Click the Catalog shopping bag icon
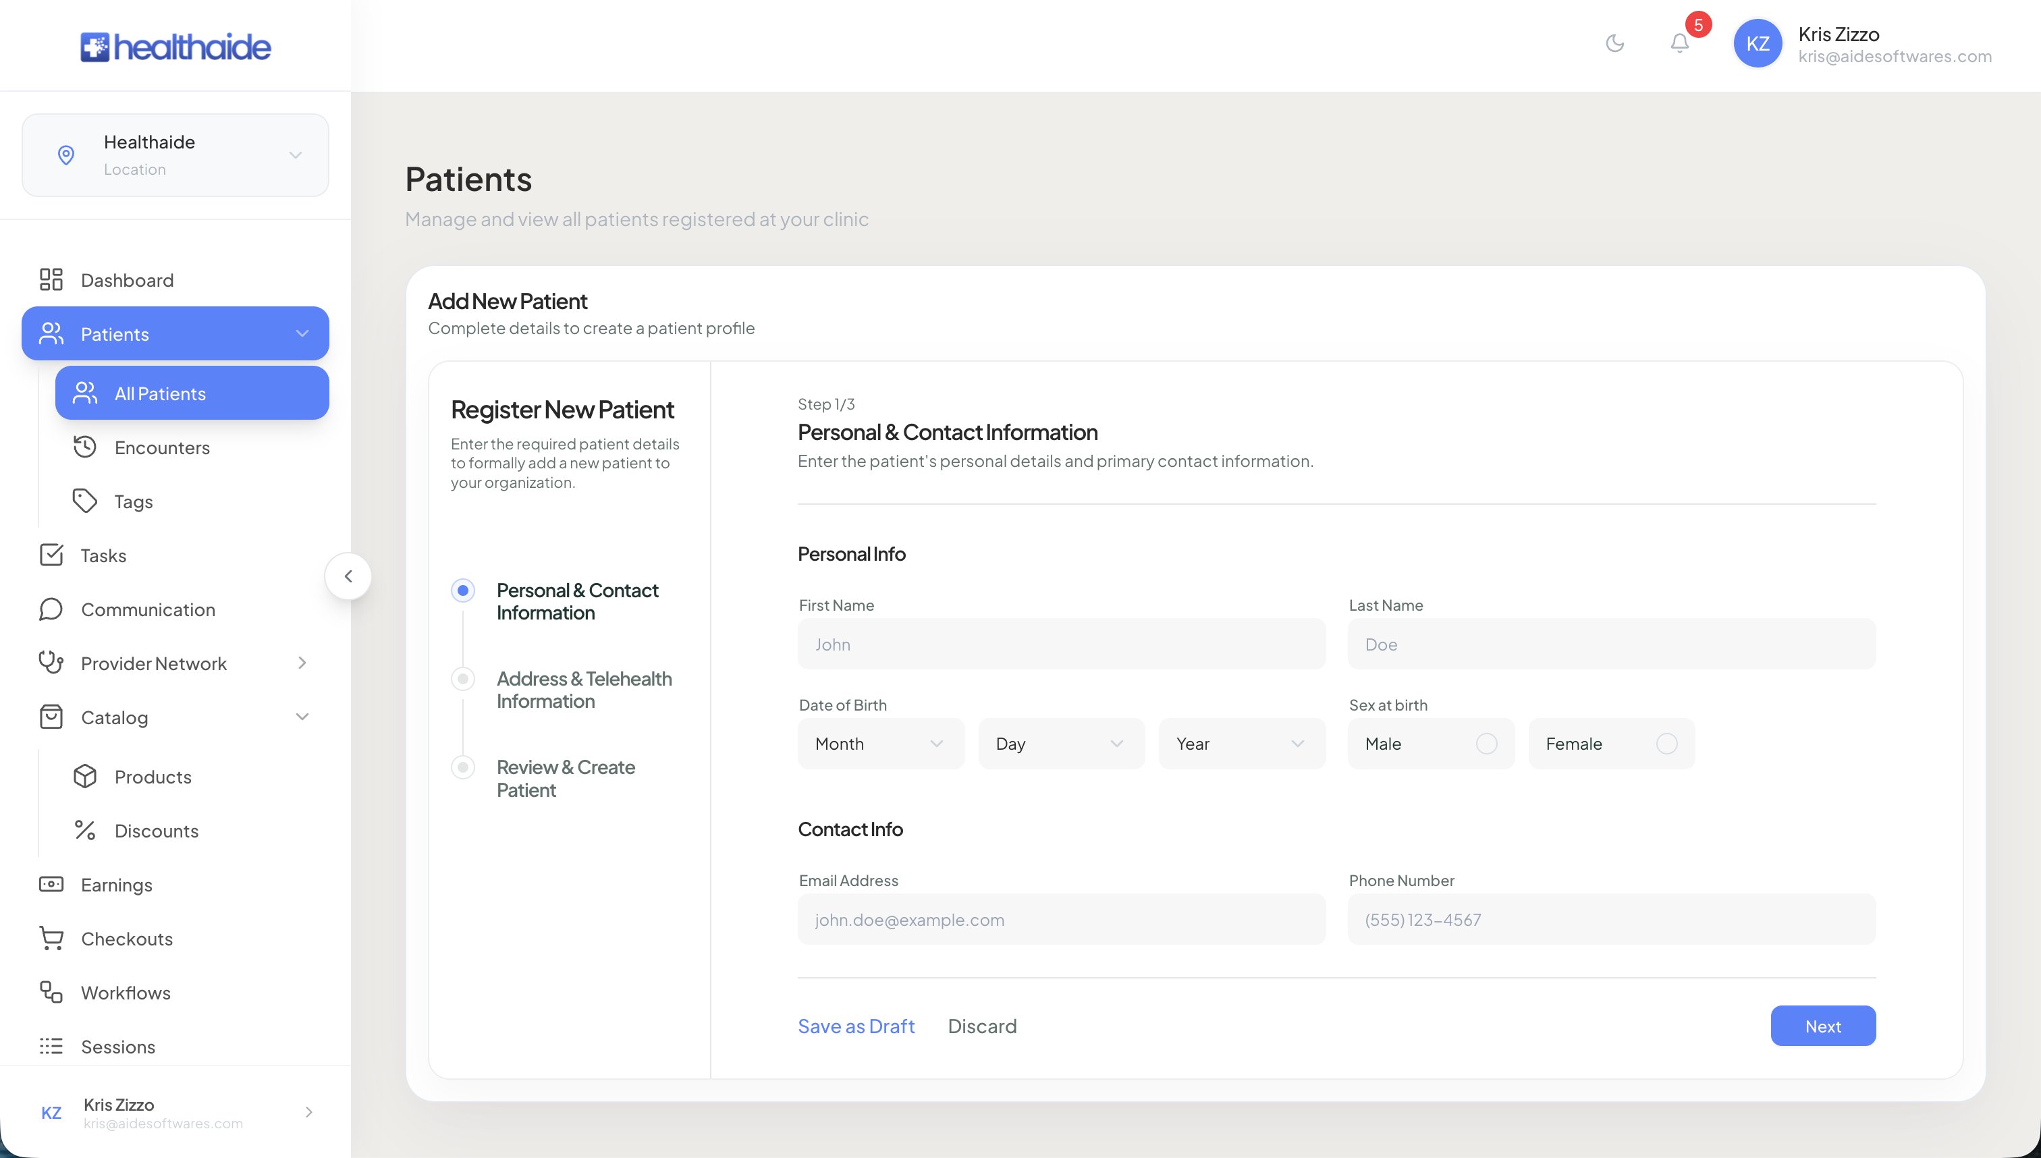 point(51,717)
